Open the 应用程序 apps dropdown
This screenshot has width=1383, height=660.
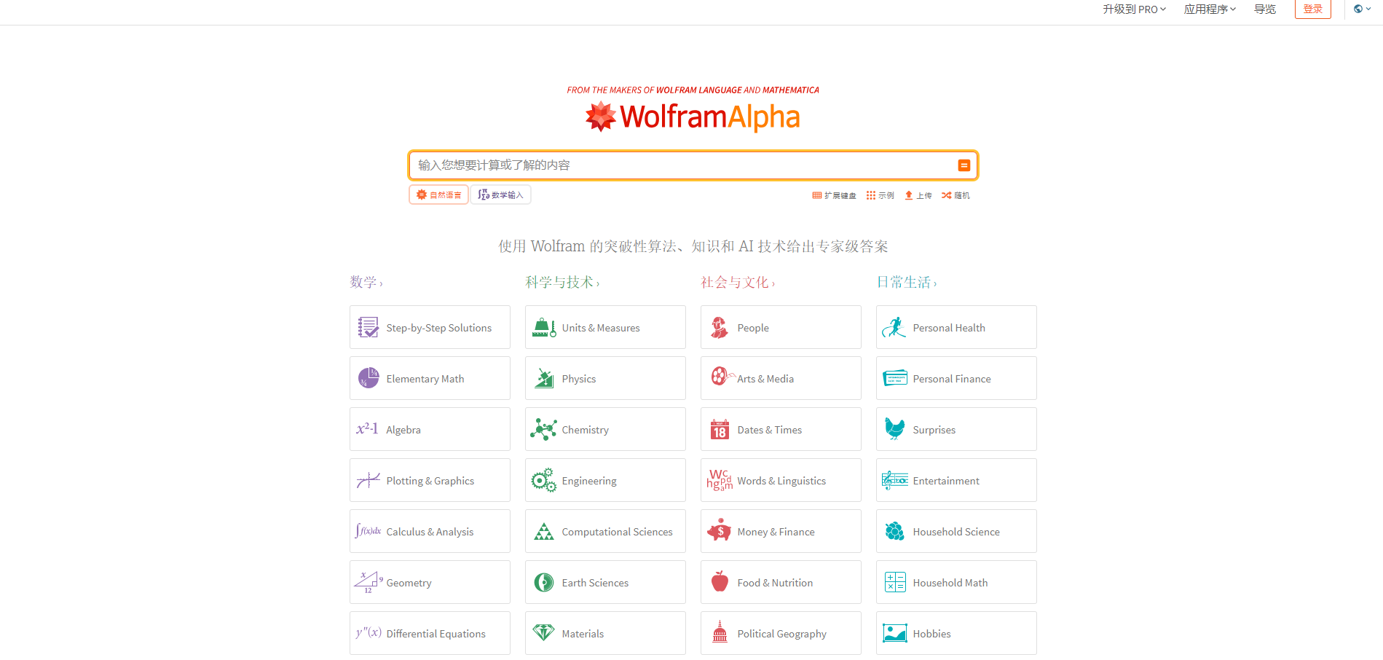[1209, 9]
